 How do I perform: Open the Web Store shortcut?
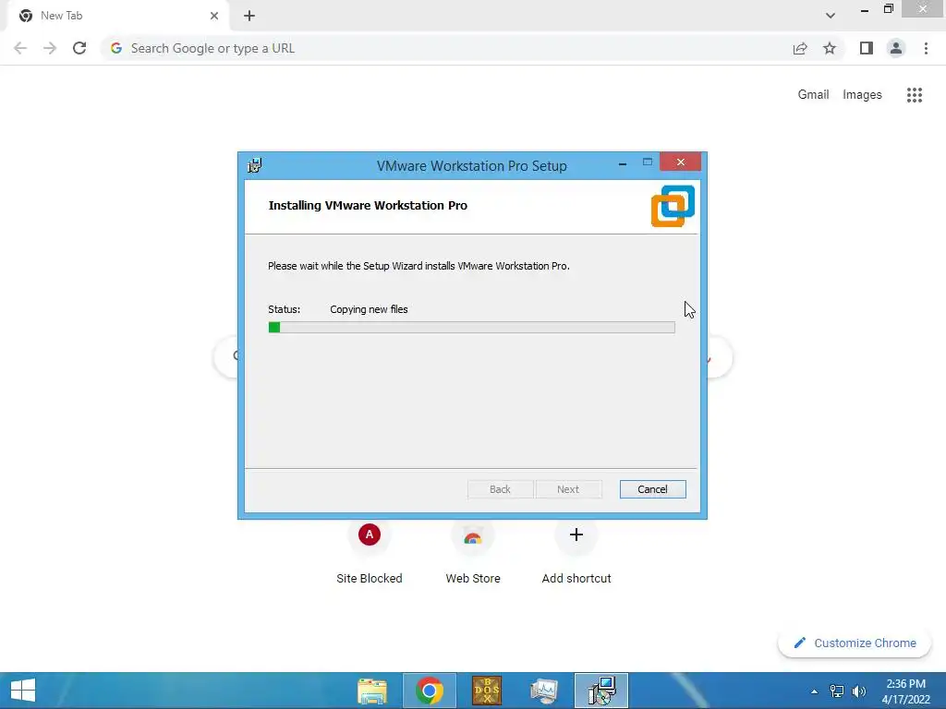tap(473, 553)
